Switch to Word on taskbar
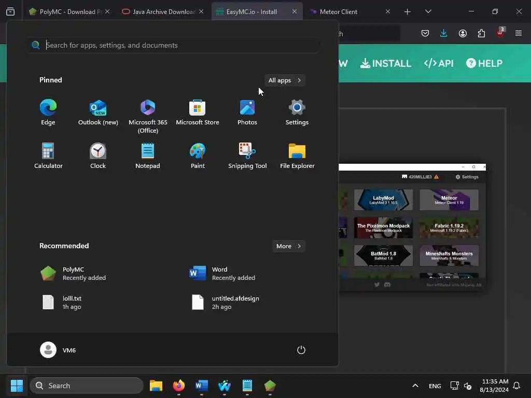This screenshot has width=531, height=398. coord(202,386)
